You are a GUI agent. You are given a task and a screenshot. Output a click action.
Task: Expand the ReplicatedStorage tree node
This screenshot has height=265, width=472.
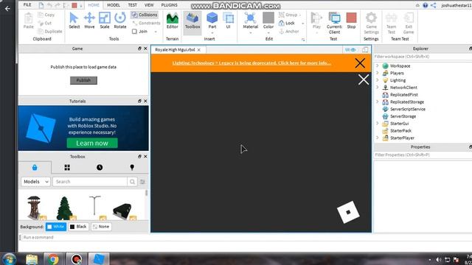[x=377, y=102]
